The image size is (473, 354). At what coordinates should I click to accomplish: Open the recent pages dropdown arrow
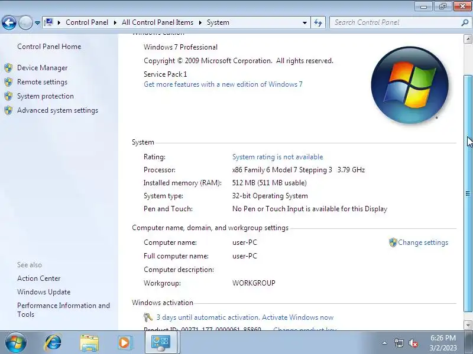[x=37, y=23]
